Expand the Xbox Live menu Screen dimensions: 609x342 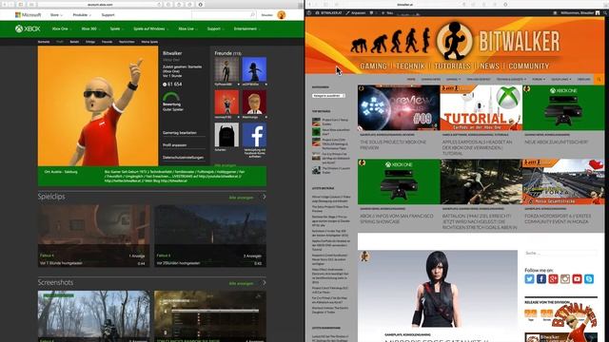coord(187,28)
